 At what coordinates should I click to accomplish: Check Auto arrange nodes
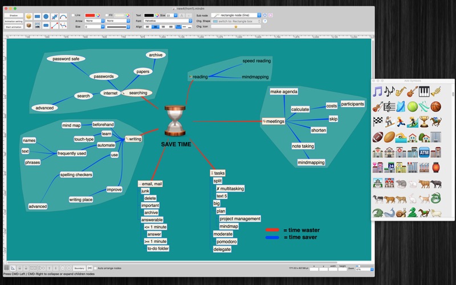(x=95, y=268)
